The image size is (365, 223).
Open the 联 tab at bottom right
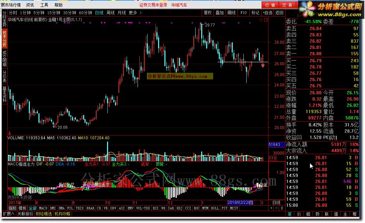[x=327, y=214]
